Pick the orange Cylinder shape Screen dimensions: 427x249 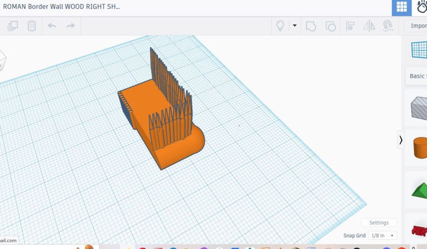coord(419,148)
